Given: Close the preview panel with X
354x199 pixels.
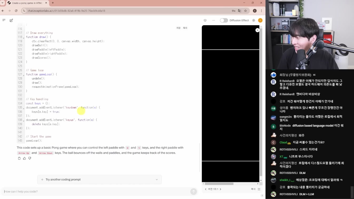Looking at the screenshot, I should pyautogui.click(x=257, y=30).
